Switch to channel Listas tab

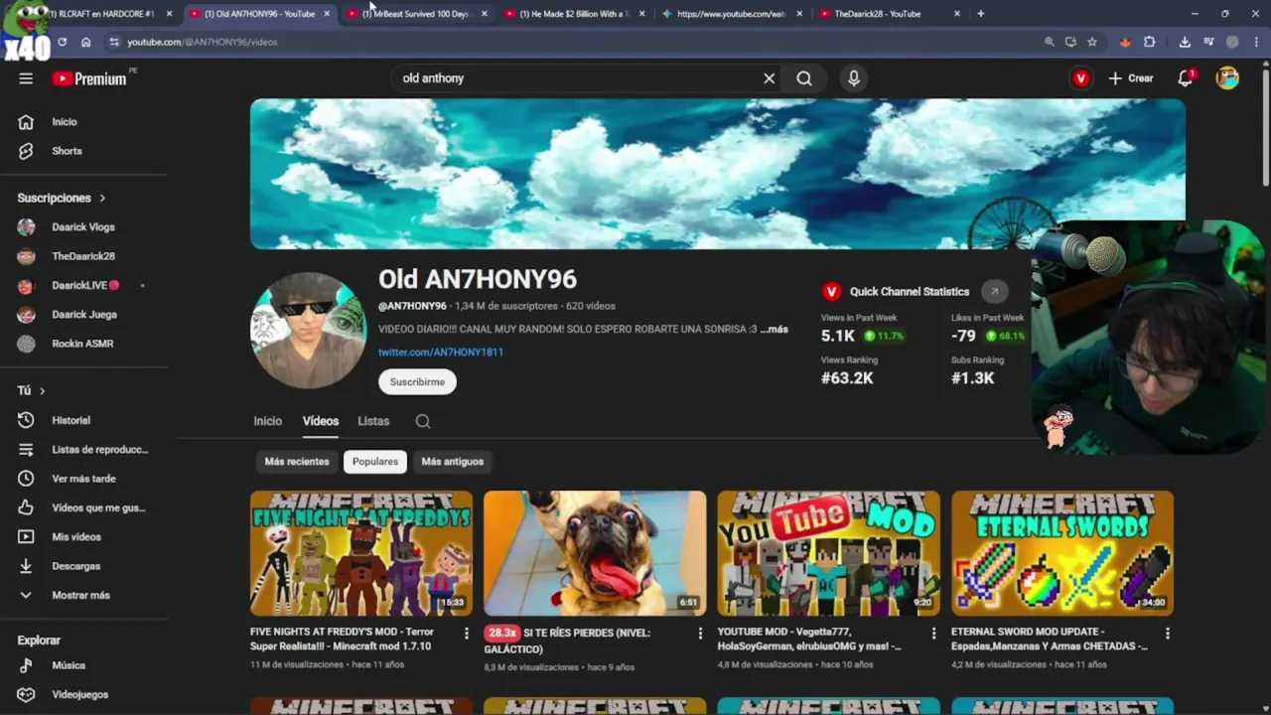coord(373,421)
